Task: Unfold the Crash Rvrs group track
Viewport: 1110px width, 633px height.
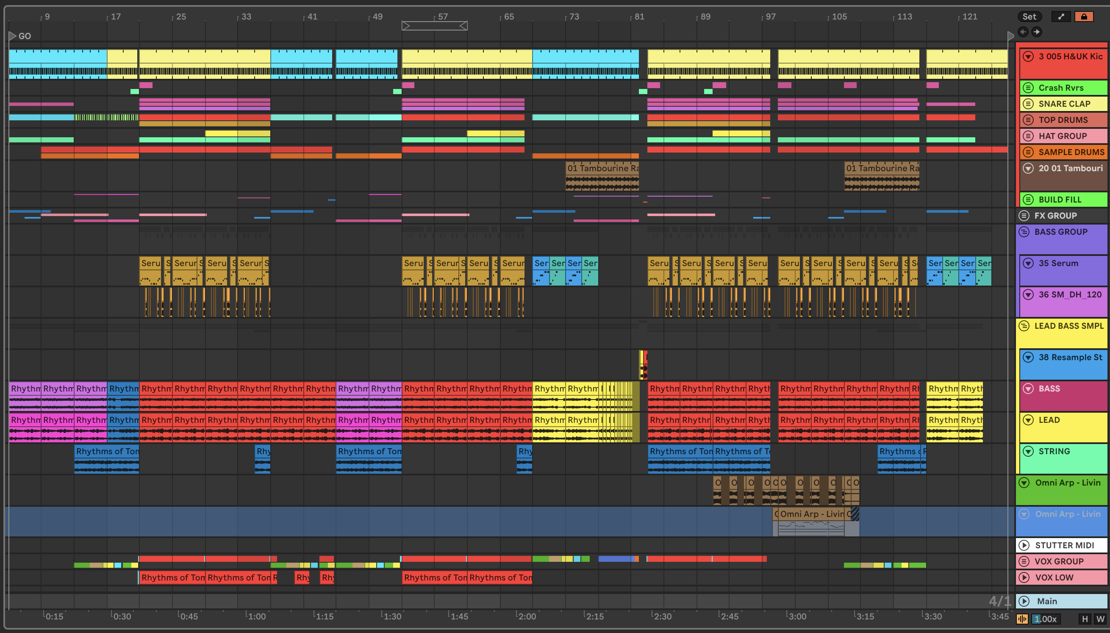Action: pyautogui.click(x=1028, y=88)
